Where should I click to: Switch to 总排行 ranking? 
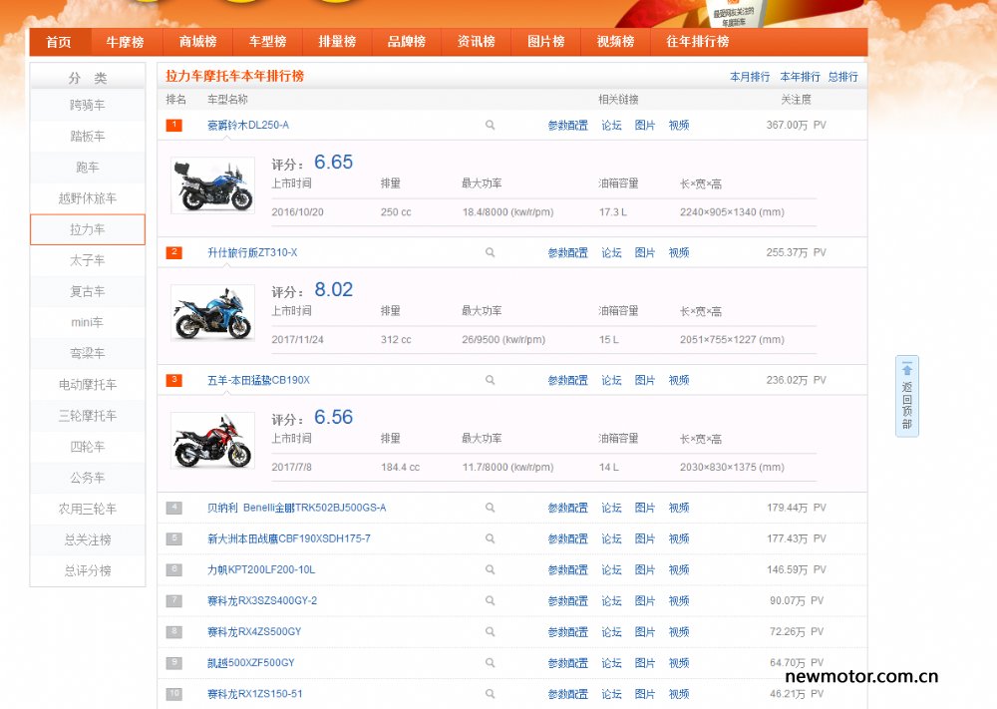(843, 77)
